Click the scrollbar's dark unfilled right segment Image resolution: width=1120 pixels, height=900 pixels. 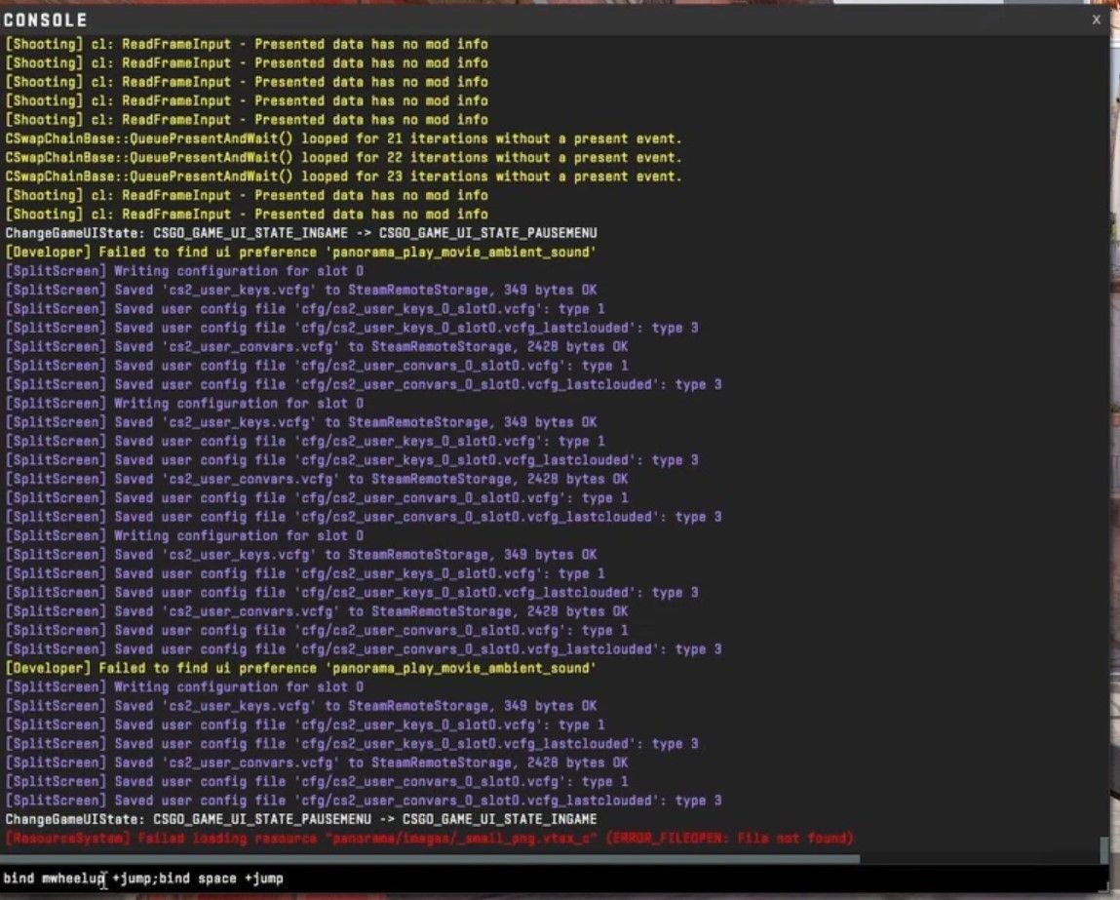[x=985, y=856]
